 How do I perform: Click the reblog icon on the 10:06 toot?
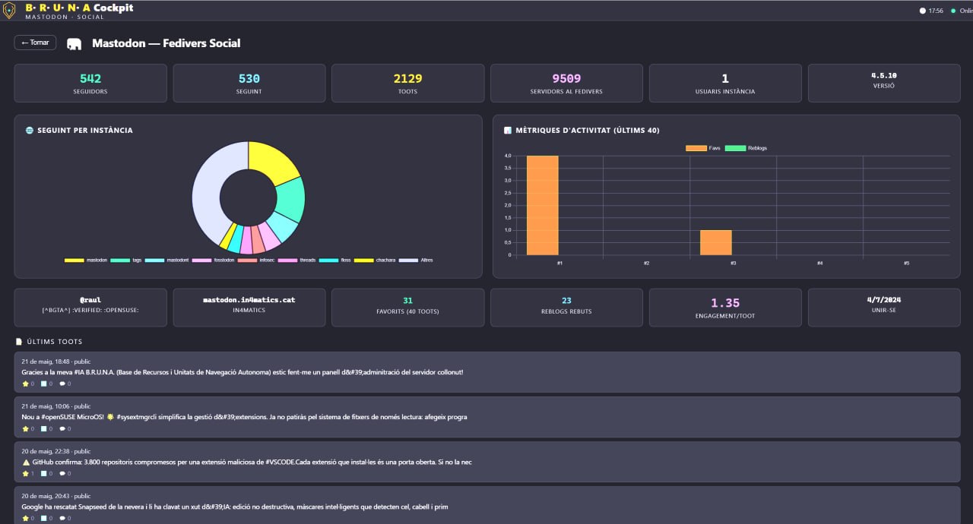click(x=44, y=428)
